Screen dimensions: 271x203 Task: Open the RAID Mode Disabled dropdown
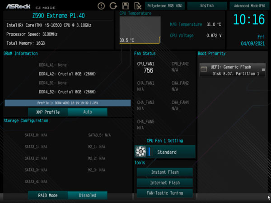88,195
